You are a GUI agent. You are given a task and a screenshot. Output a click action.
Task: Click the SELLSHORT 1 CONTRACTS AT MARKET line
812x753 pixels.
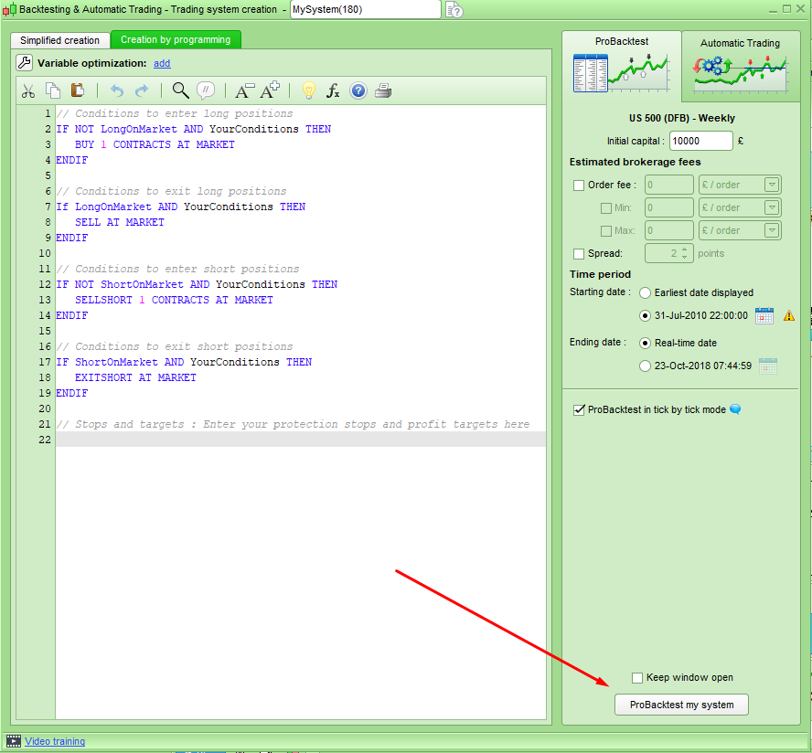pos(174,300)
